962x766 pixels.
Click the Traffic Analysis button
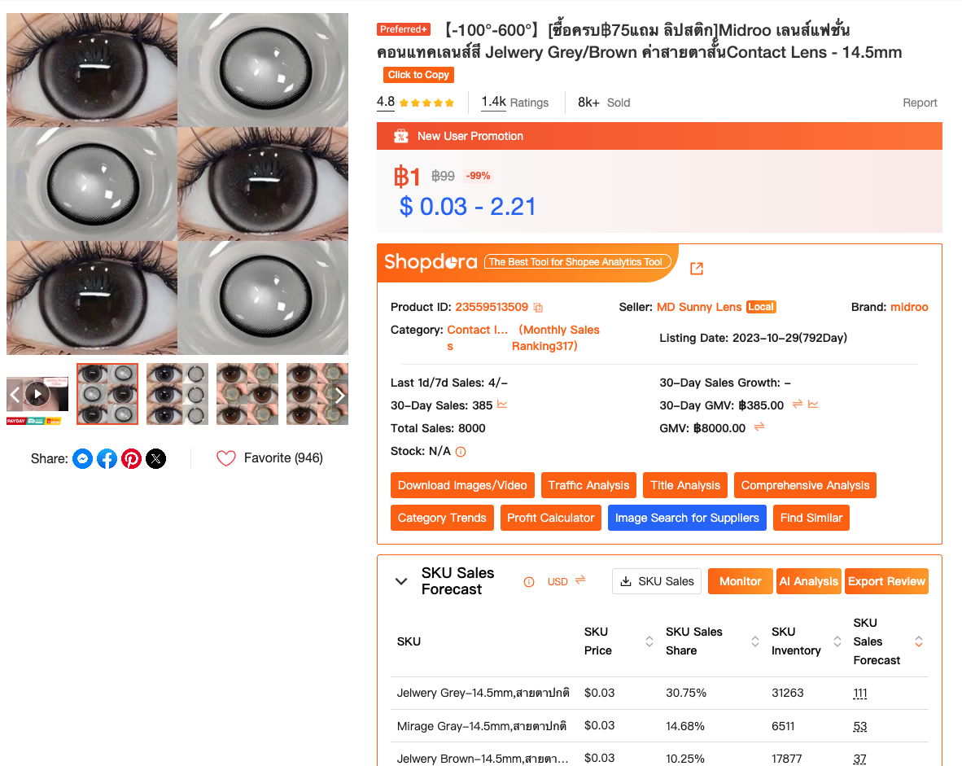588,485
